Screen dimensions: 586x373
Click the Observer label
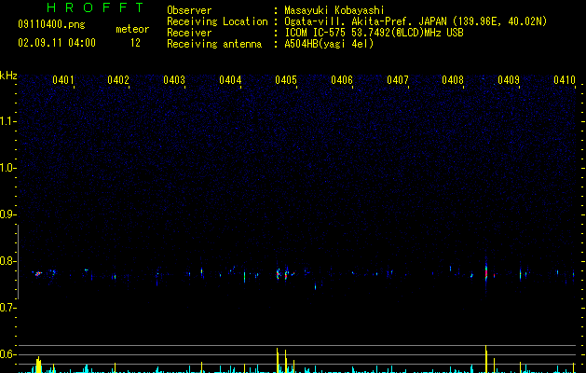tap(189, 10)
